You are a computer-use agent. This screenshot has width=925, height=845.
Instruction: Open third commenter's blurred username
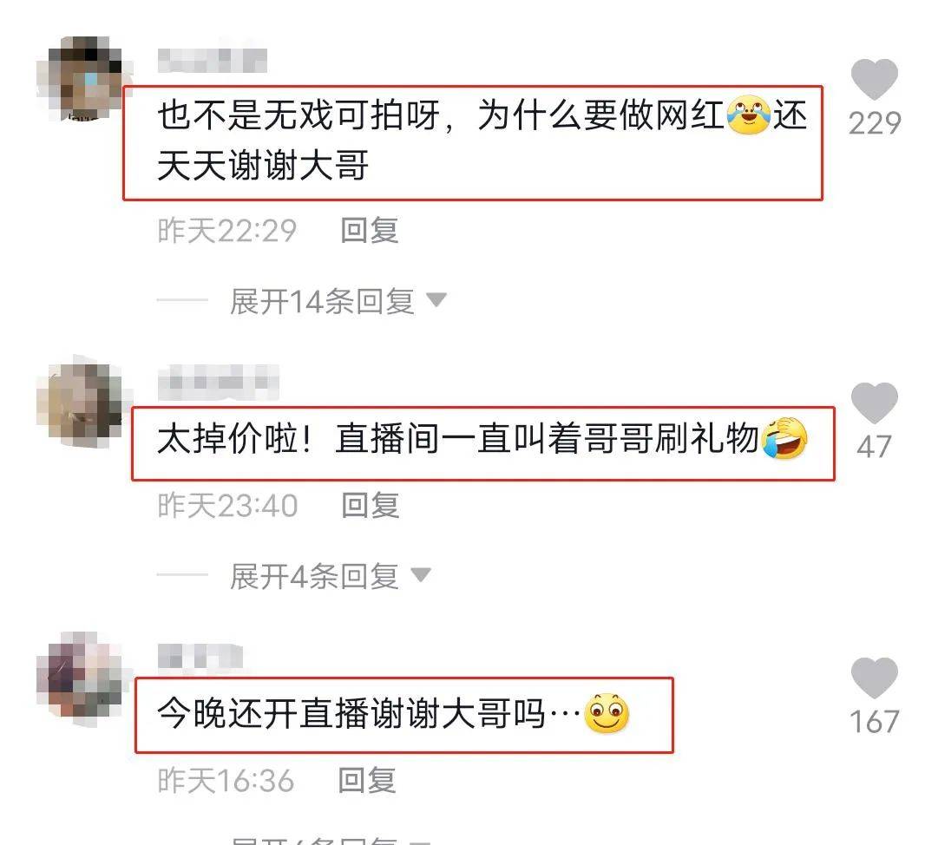(x=200, y=656)
